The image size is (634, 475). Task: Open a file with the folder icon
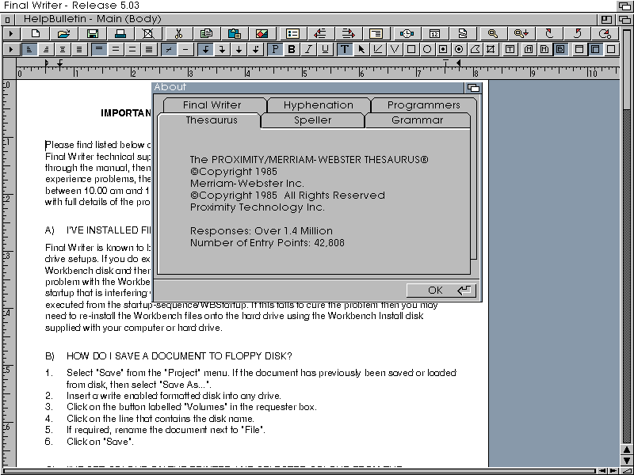(x=63, y=33)
